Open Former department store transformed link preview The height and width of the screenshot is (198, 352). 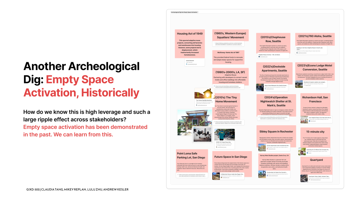[x=274, y=147]
